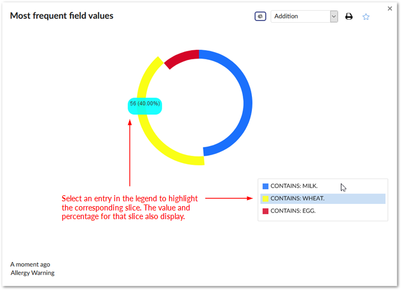Viewport: 401px width, 290px height.
Task: Select the CONTAINS: WHEAT. legend entry
Action: coord(297,199)
